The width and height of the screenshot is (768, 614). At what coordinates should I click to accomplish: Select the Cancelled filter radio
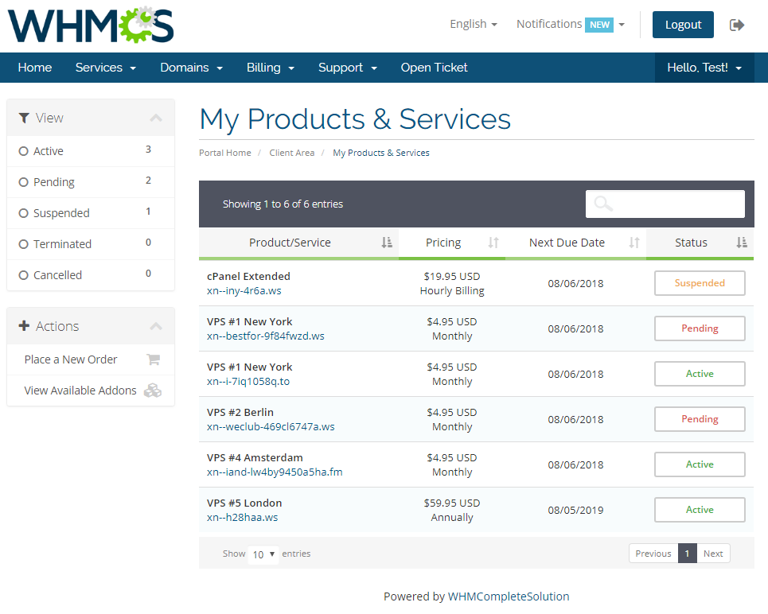23,275
